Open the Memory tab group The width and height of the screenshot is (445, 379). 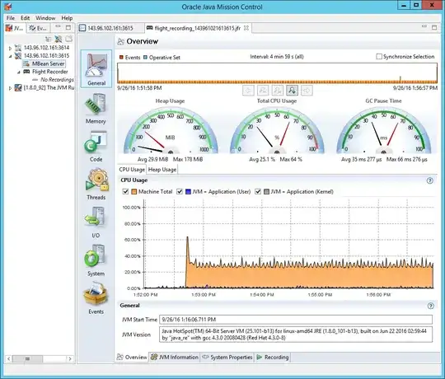pyautogui.click(x=96, y=109)
